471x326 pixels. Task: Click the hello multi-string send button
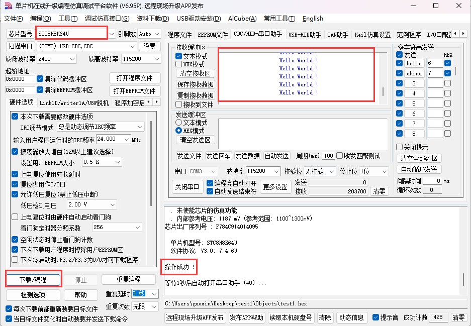pyautogui.click(x=414, y=63)
